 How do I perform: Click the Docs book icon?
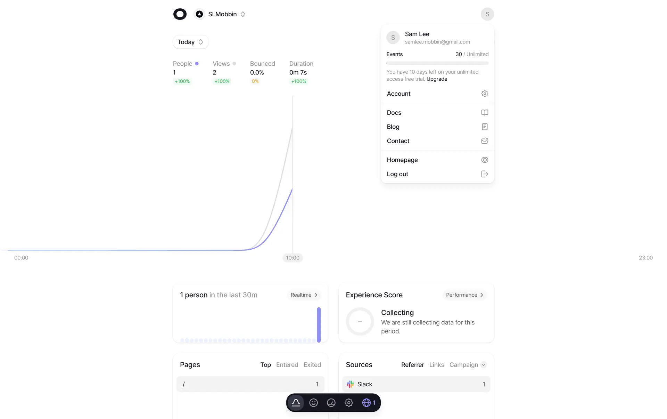[x=484, y=113]
